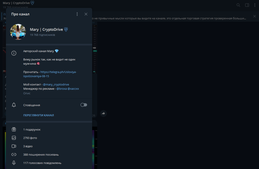Image resolution: width=259 pixels, height=169 pixels.
Task: Click the search icon in the chat header
Action: click(x=238, y=5)
